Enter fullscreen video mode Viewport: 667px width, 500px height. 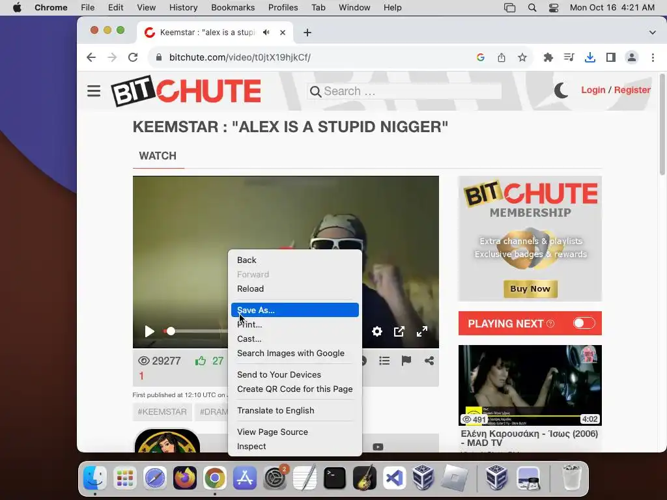pos(421,331)
